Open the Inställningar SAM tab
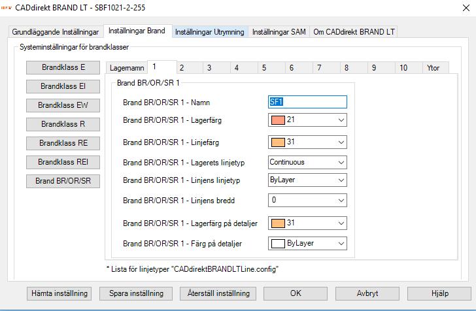The width and height of the screenshot is (476, 311). tap(279, 32)
